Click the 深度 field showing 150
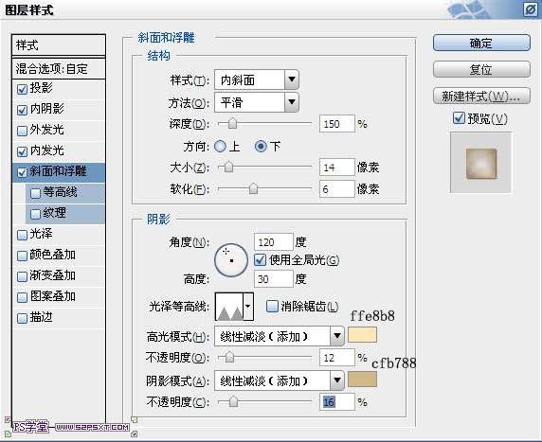Image resolution: width=542 pixels, height=442 pixels. (x=337, y=124)
